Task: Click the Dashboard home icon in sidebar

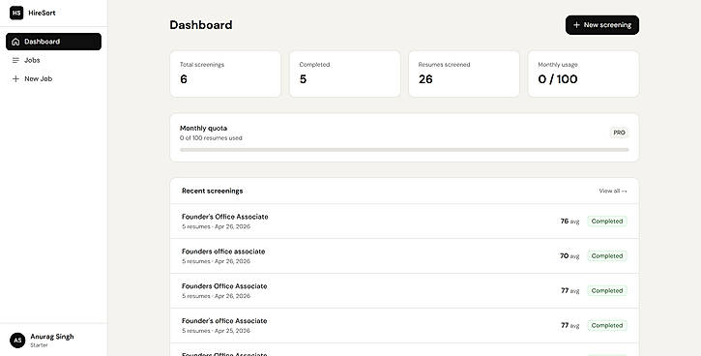Action: point(15,42)
